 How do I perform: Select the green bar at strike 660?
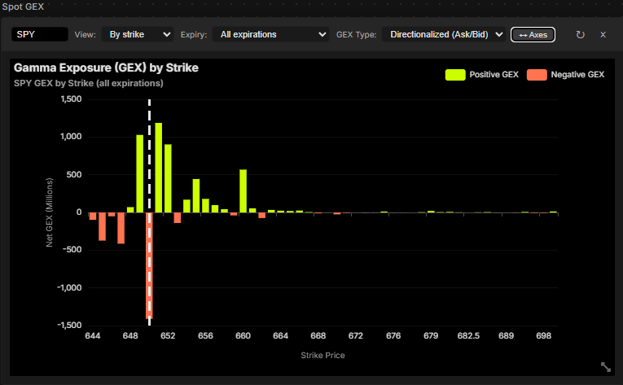point(243,190)
